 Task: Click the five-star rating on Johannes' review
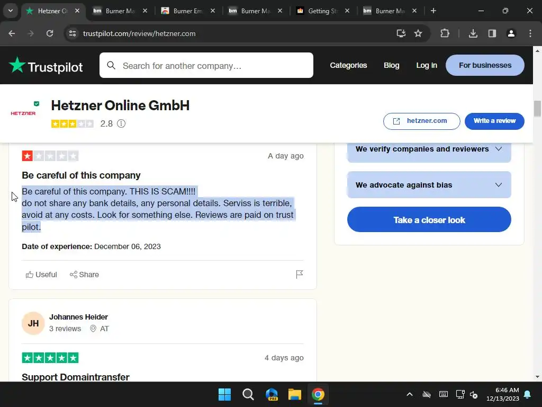[50, 358]
